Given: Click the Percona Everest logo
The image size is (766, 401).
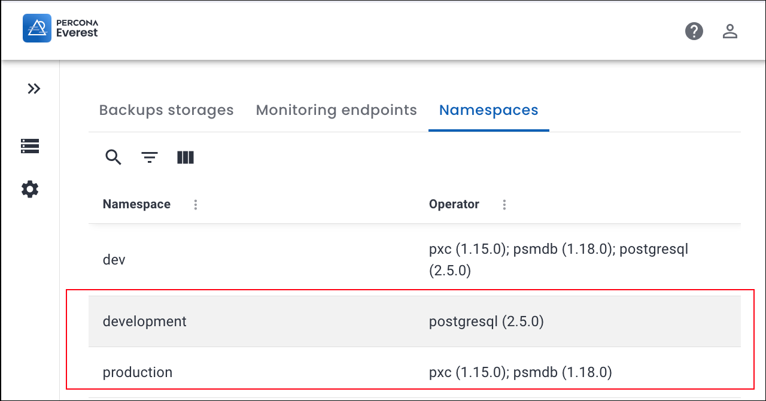Looking at the screenshot, I should click(x=60, y=29).
